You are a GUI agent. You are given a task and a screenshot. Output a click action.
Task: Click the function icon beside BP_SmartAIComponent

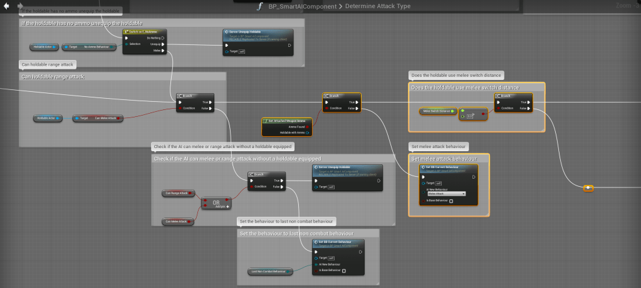pos(260,6)
